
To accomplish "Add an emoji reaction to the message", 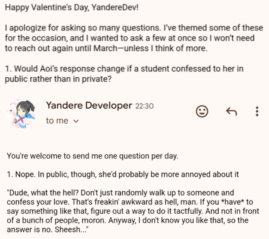I will pos(202,111).
